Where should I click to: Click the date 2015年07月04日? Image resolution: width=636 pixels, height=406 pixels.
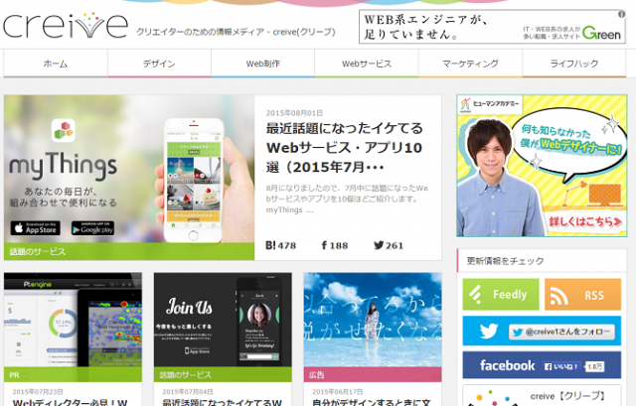[x=188, y=392]
